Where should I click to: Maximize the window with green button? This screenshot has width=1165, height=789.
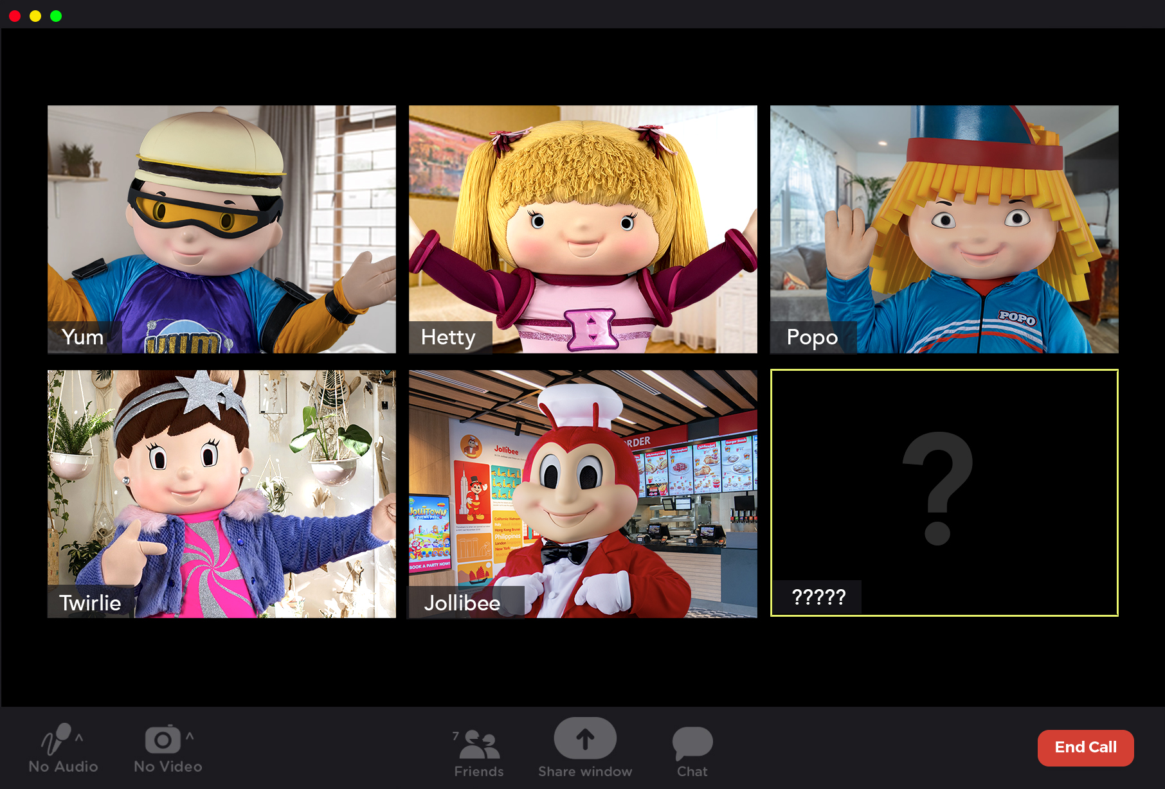[x=56, y=16]
